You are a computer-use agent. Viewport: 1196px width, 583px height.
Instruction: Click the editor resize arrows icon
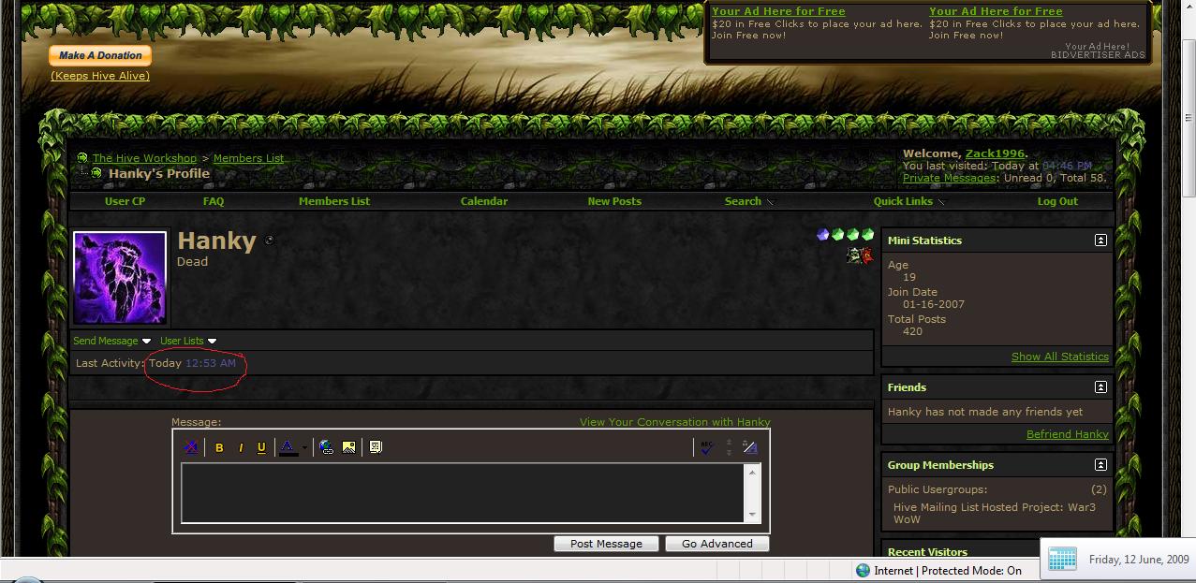point(729,447)
